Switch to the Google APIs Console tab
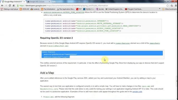 [39, 2]
